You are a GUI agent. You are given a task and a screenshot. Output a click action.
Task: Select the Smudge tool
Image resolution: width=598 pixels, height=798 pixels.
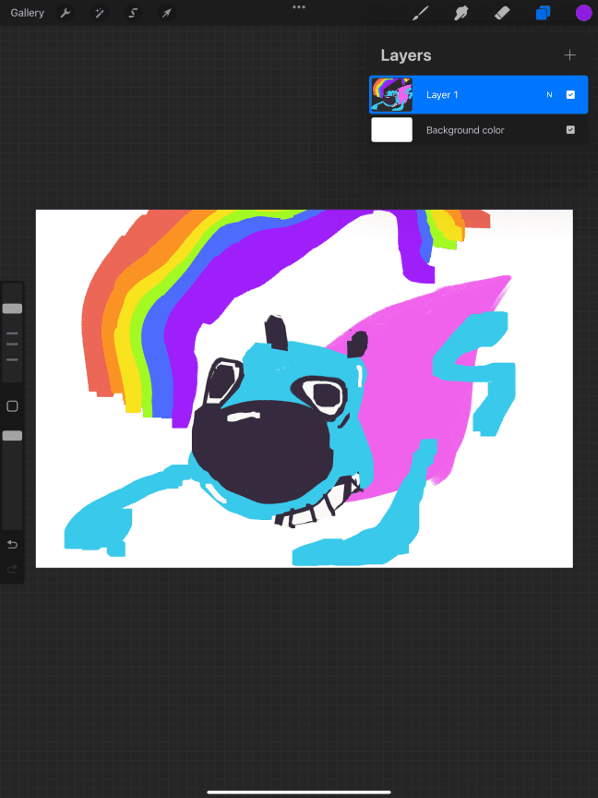460,13
